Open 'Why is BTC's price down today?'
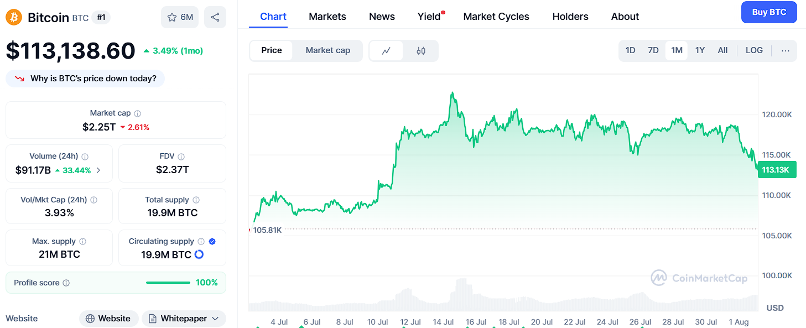 tap(85, 79)
